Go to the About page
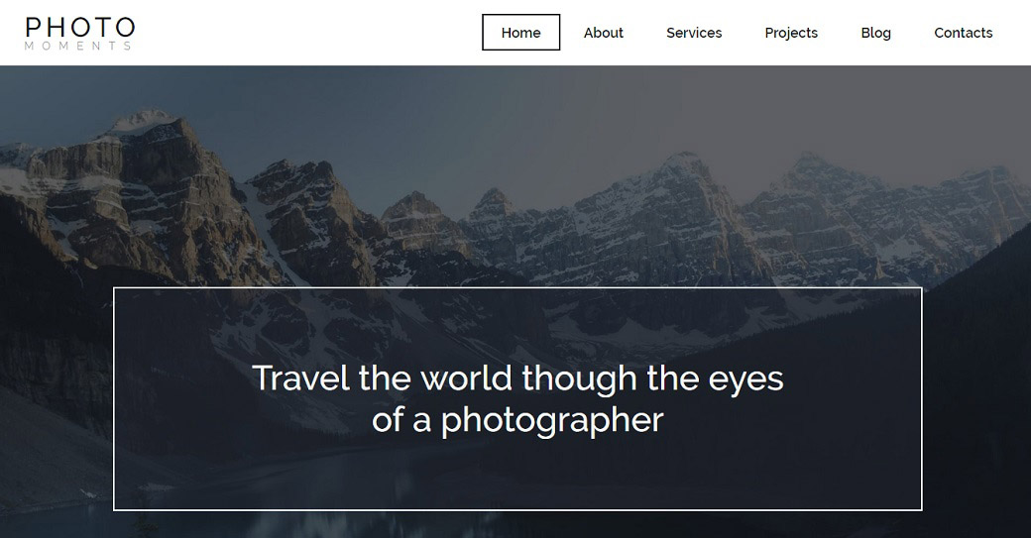The image size is (1031, 538). [x=603, y=33]
